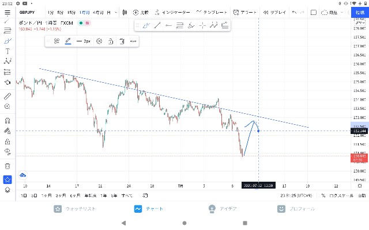Toggle ログスケール log scale
369x230 pixels.
[x=341, y=195]
